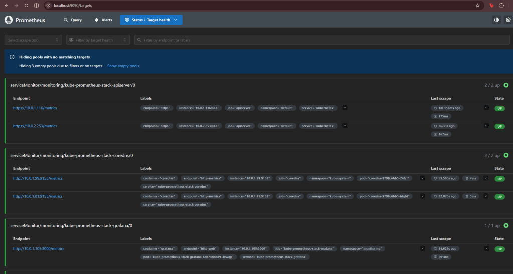Click the 175ms scrape duration badge
This screenshot has width=513, height=274.
[441, 116]
